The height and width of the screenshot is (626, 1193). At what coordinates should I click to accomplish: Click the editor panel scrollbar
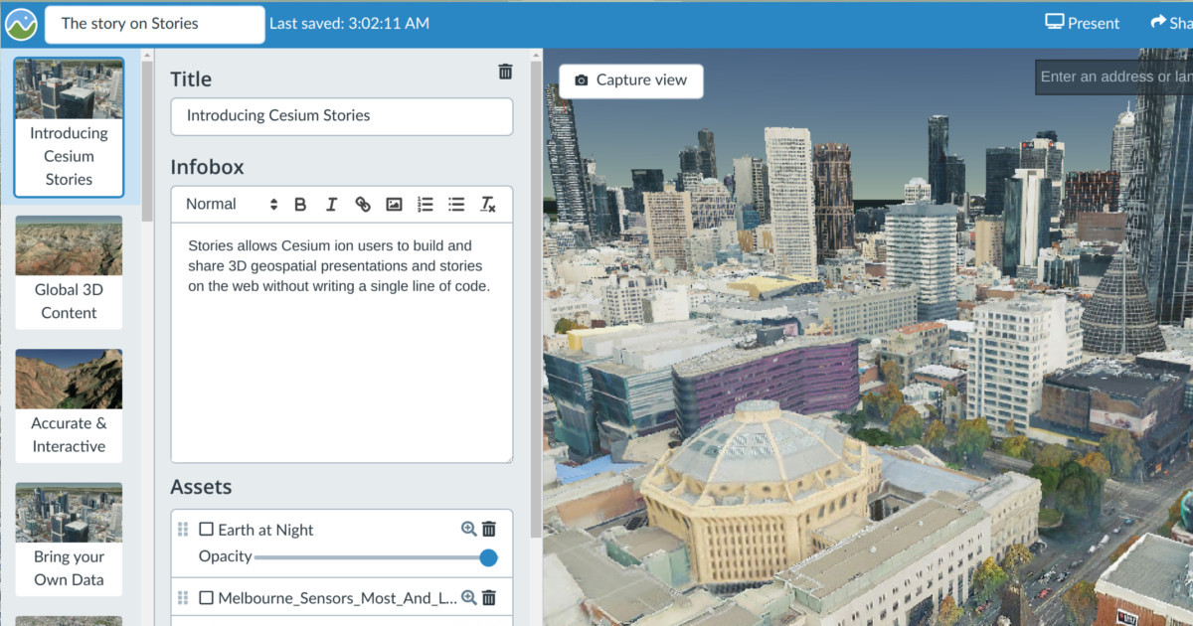536,298
